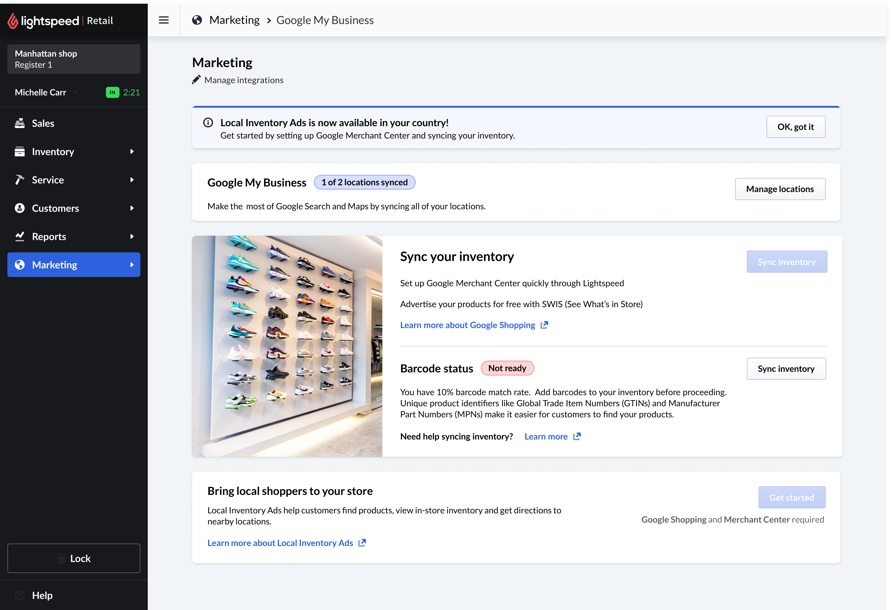Select the Marketing menu item

[x=74, y=265]
